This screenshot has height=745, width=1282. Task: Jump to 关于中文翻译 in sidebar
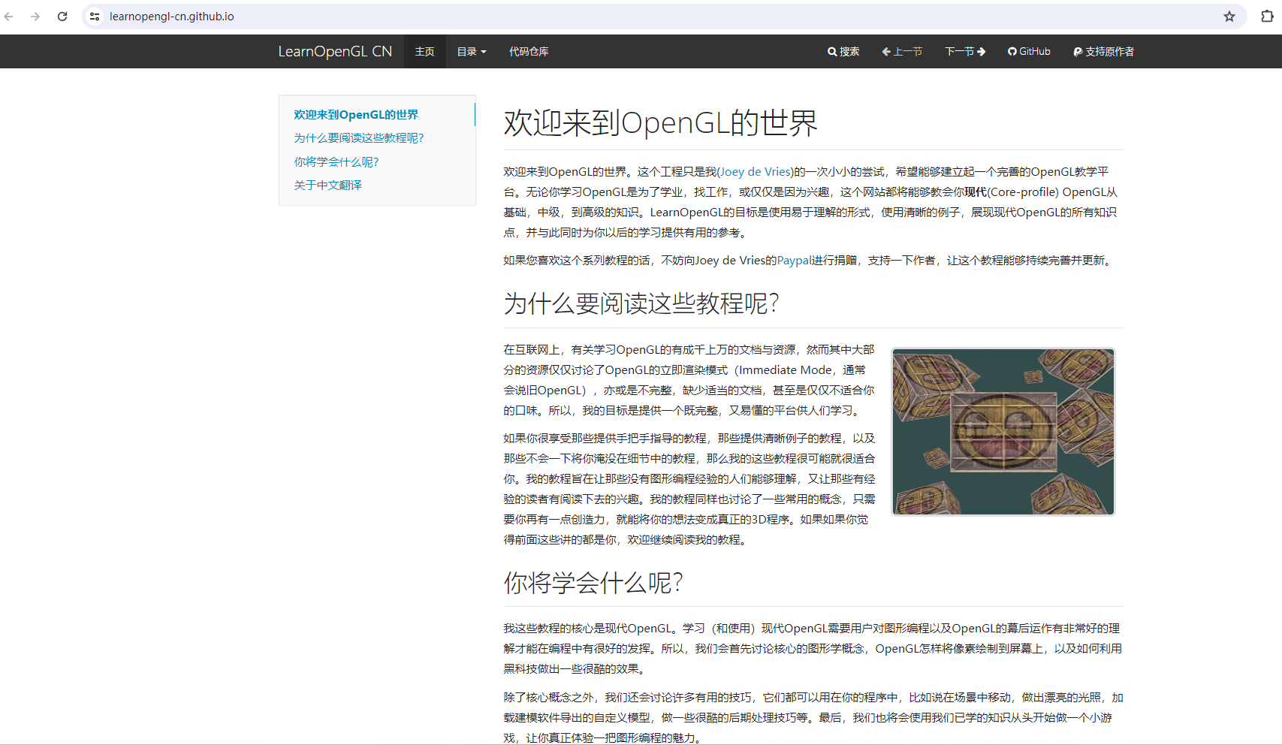coord(327,185)
